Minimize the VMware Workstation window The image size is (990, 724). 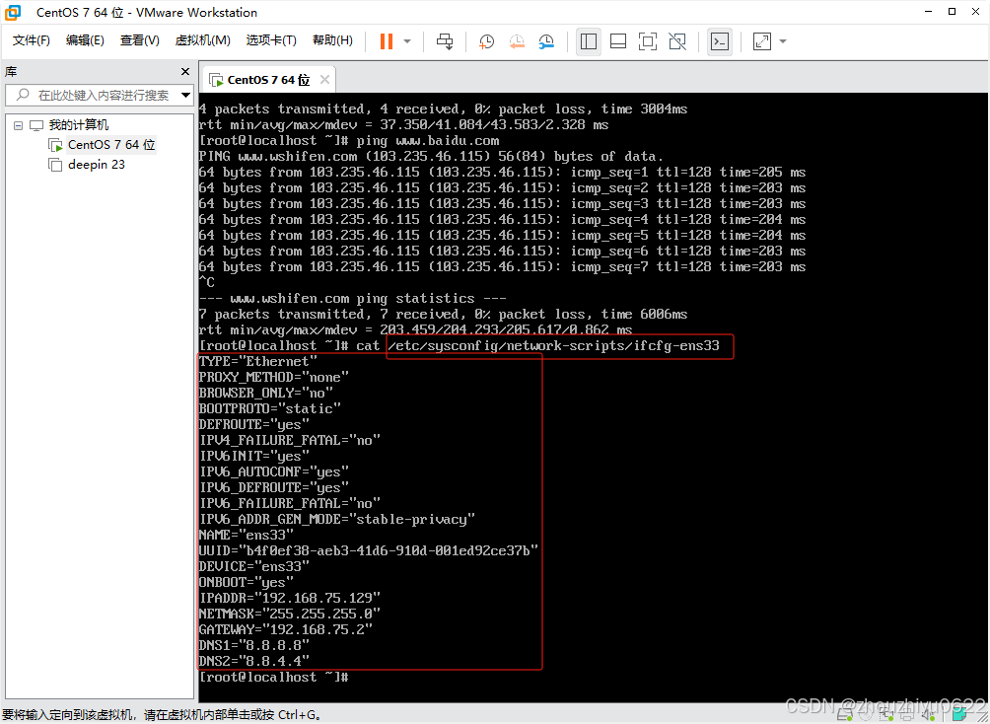pyautogui.click(x=928, y=12)
